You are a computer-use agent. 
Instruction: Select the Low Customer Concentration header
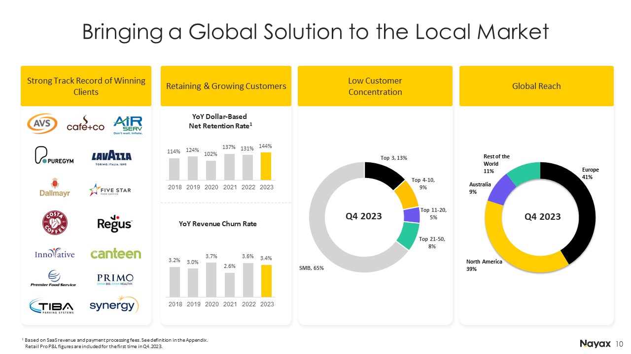tap(375, 86)
